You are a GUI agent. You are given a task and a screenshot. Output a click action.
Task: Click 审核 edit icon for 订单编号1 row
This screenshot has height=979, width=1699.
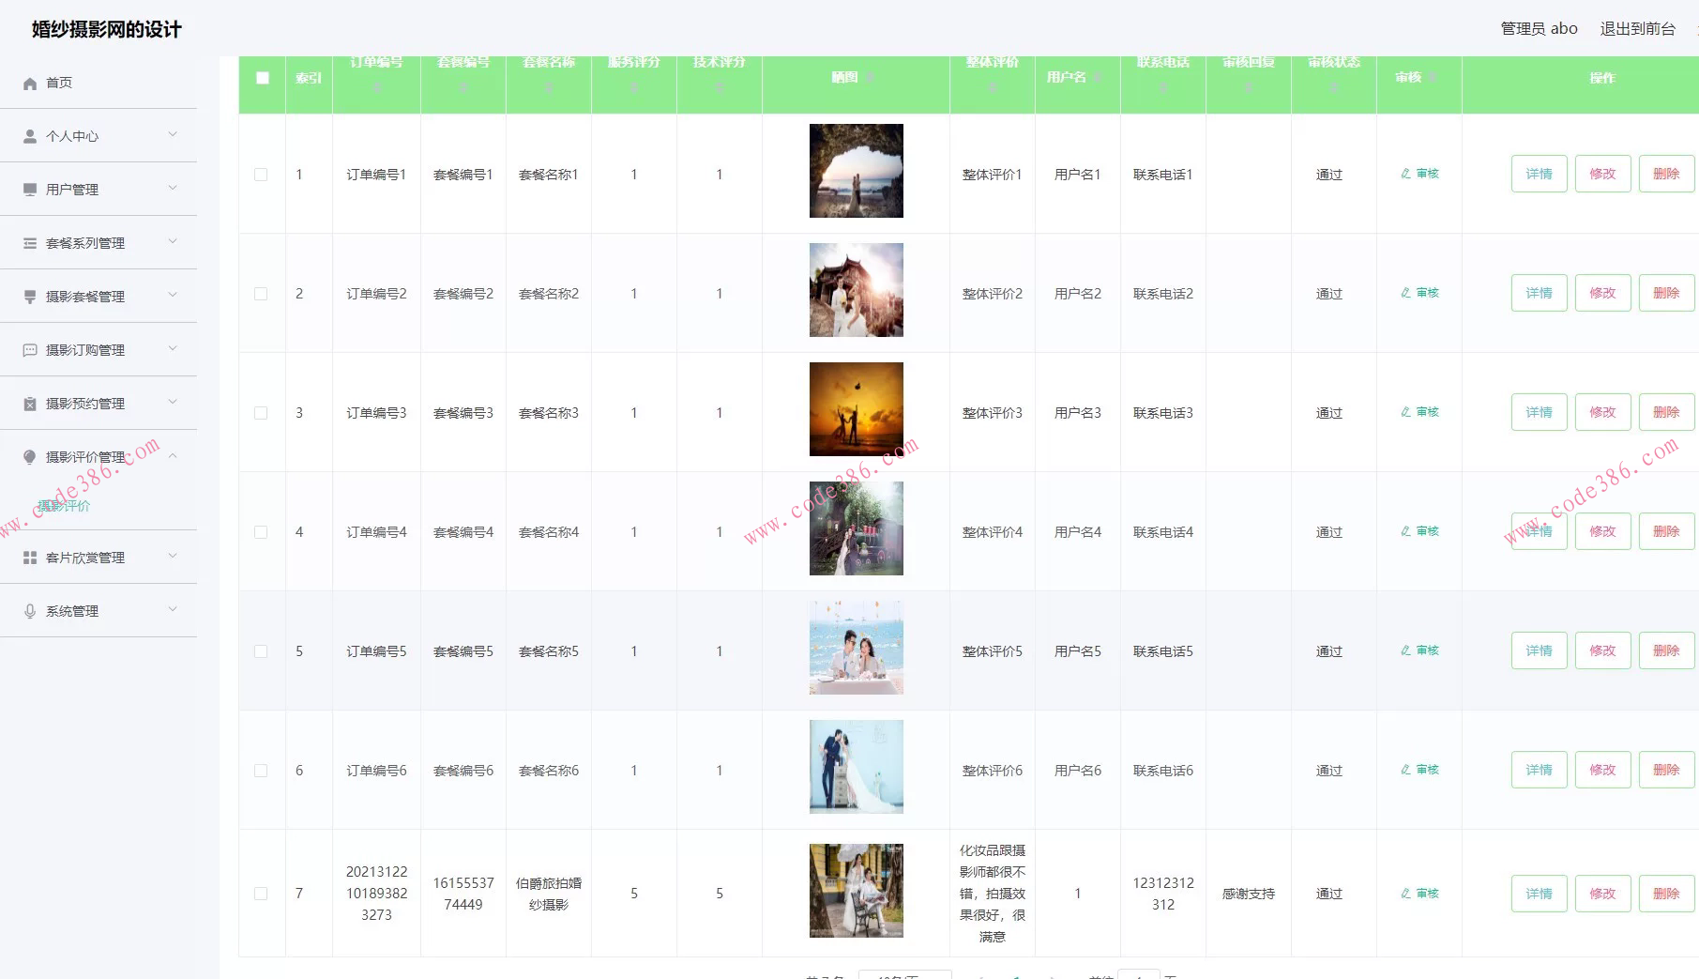(1405, 174)
